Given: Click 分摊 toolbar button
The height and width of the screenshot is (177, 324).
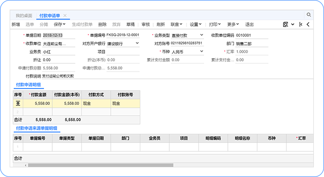Looking at the screenshot, I should point(44,25).
